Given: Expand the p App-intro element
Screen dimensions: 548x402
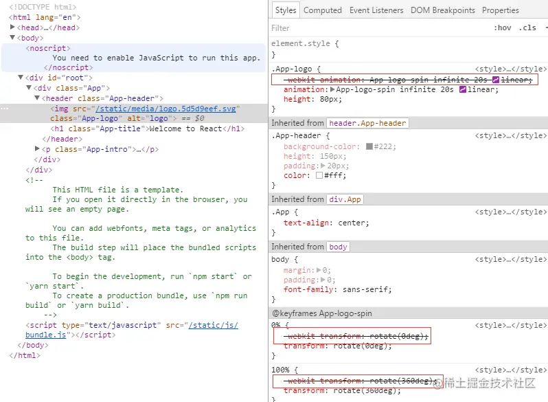Looking at the screenshot, I should tap(37, 148).
